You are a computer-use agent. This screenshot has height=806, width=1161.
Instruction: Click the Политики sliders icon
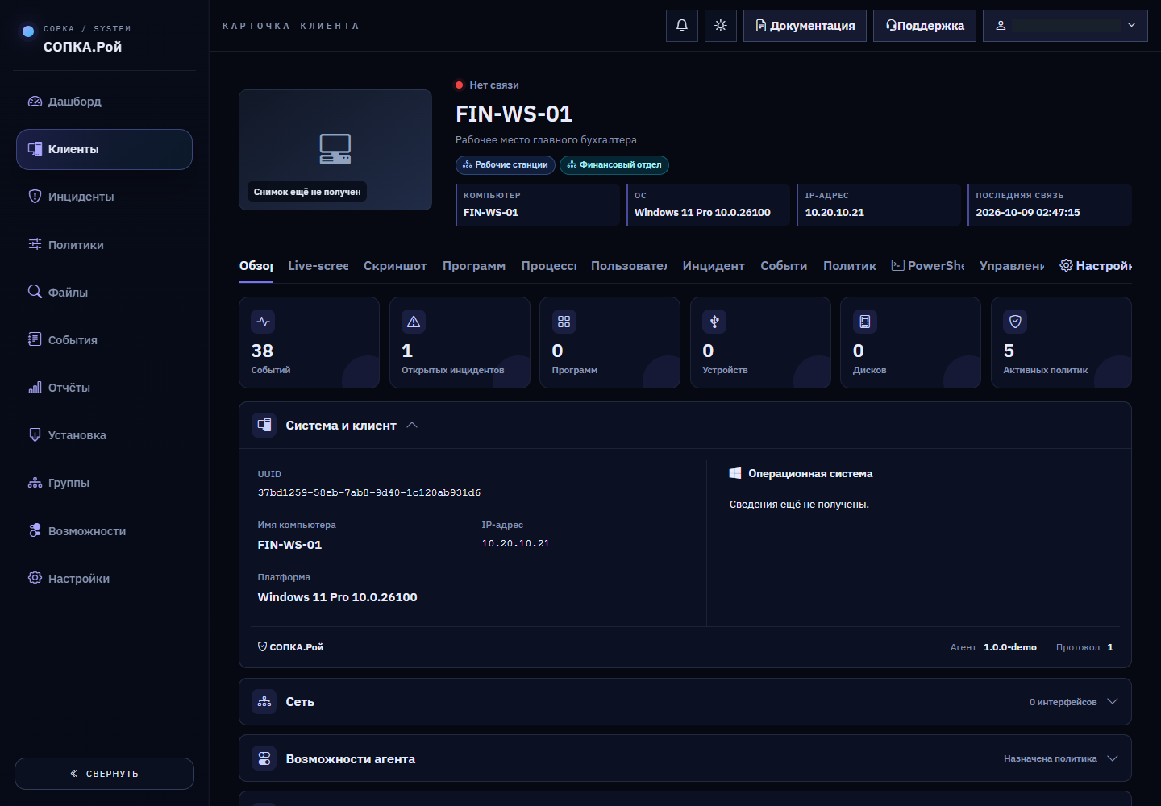35,244
